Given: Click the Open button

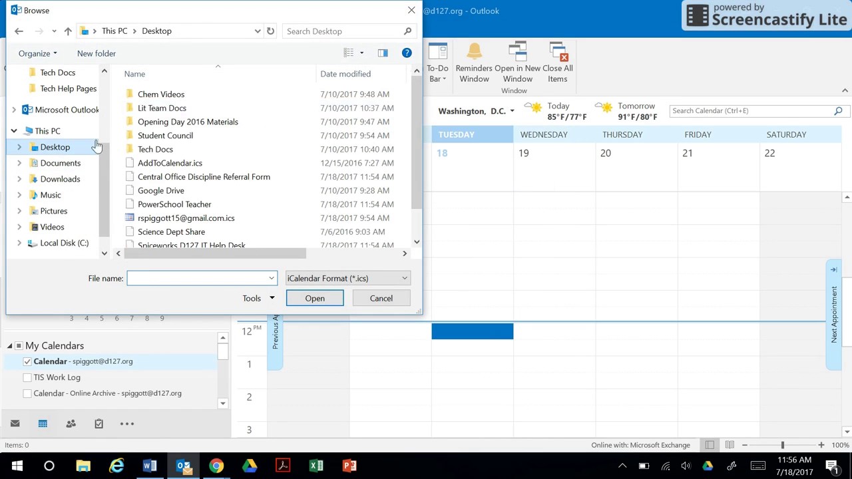Looking at the screenshot, I should [x=315, y=298].
